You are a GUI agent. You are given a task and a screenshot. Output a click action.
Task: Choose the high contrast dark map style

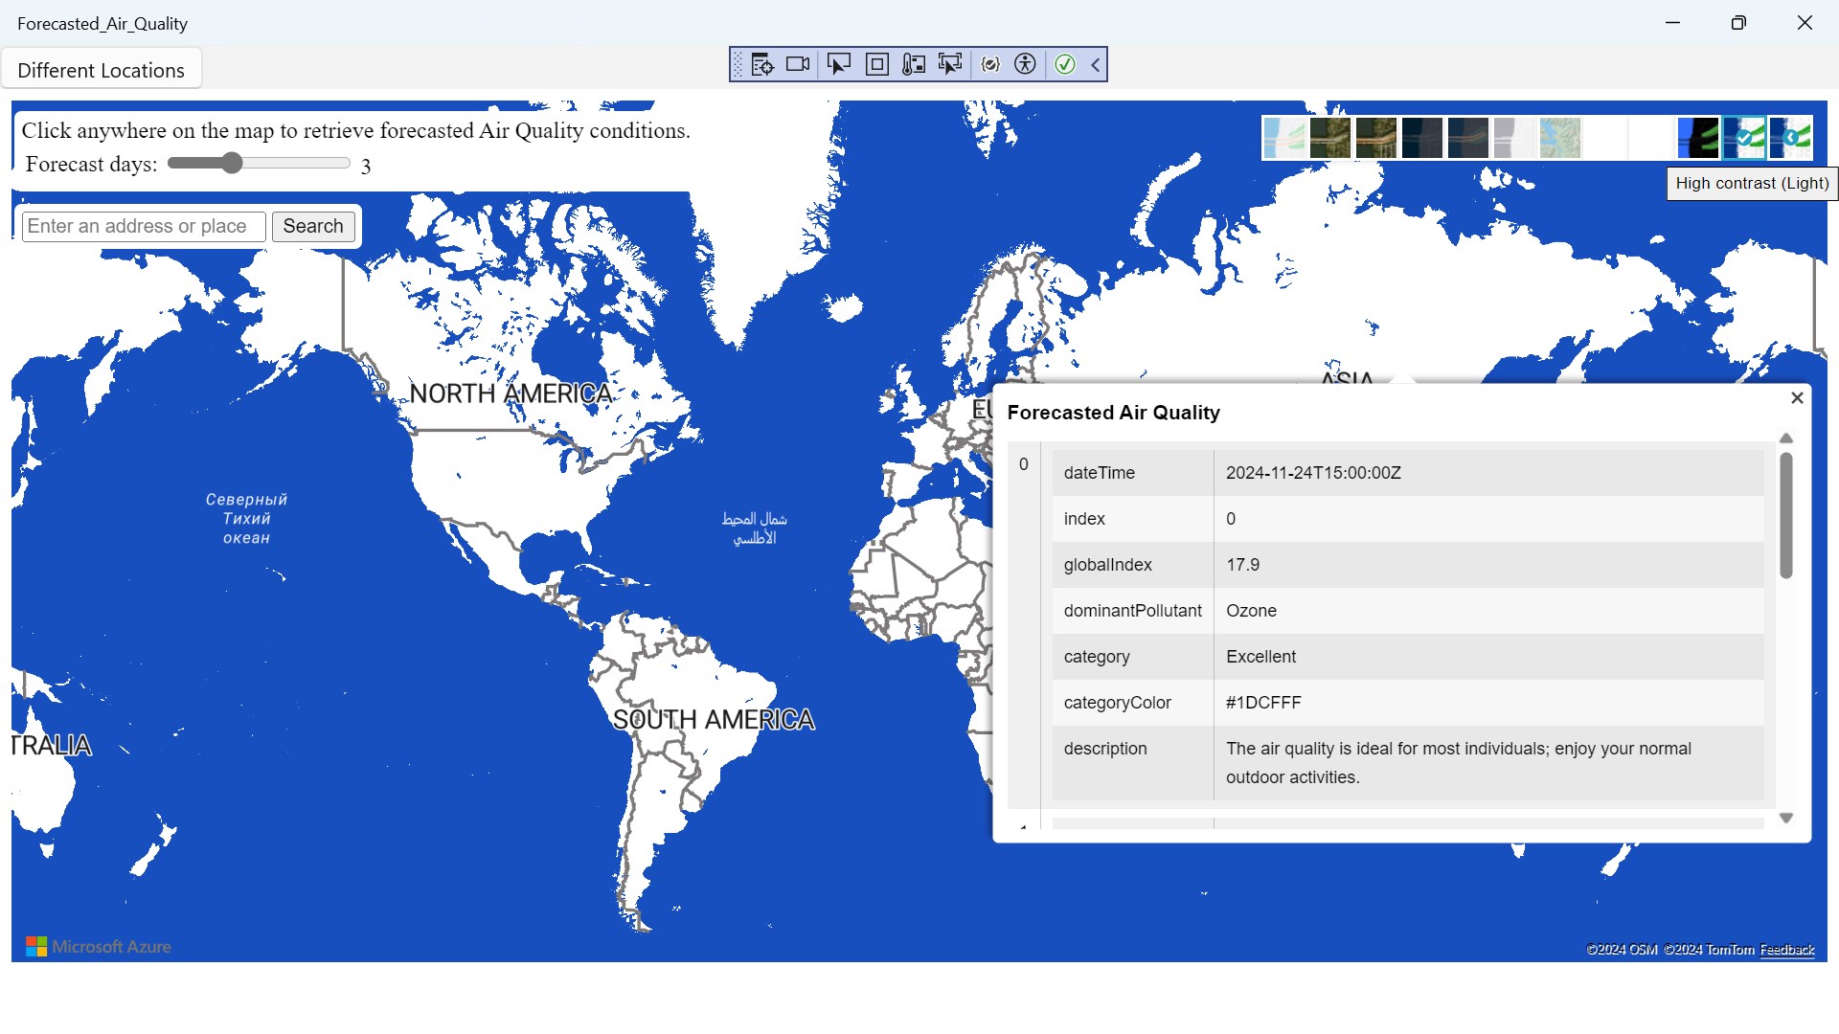click(1698, 138)
